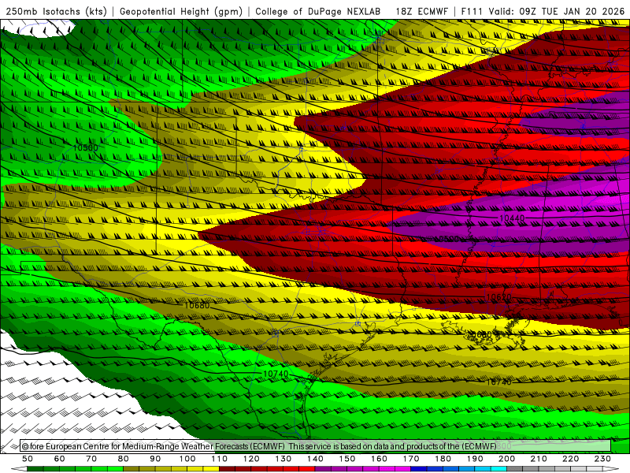The image size is (630, 473).
Task: Click the 10620 height contour label
Action: pyautogui.click(x=498, y=297)
